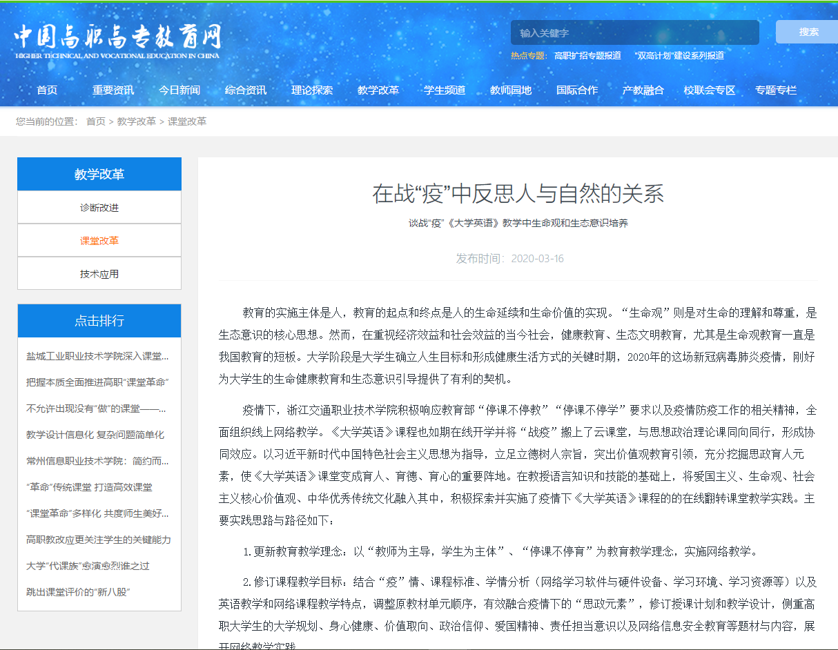Click the 输入关键字 search field
This screenshot has height=650, width=838.
634,32
